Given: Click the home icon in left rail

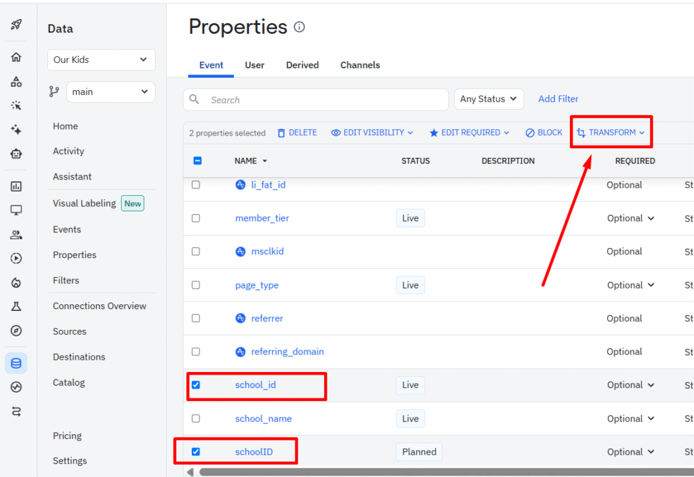Looking at the screenshot, I should tap(16, 58).
